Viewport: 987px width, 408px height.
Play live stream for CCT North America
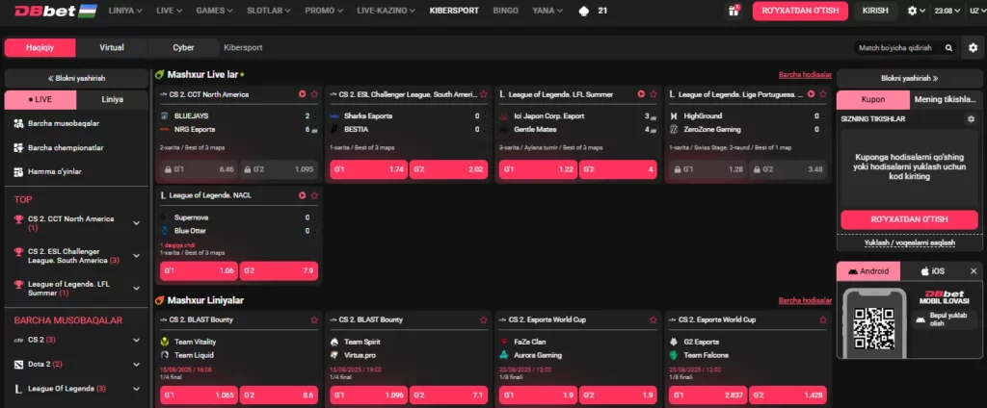pyautogui.click(x=302, y=94)
